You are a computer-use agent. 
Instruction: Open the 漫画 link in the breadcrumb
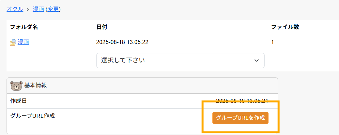(38, 9)
